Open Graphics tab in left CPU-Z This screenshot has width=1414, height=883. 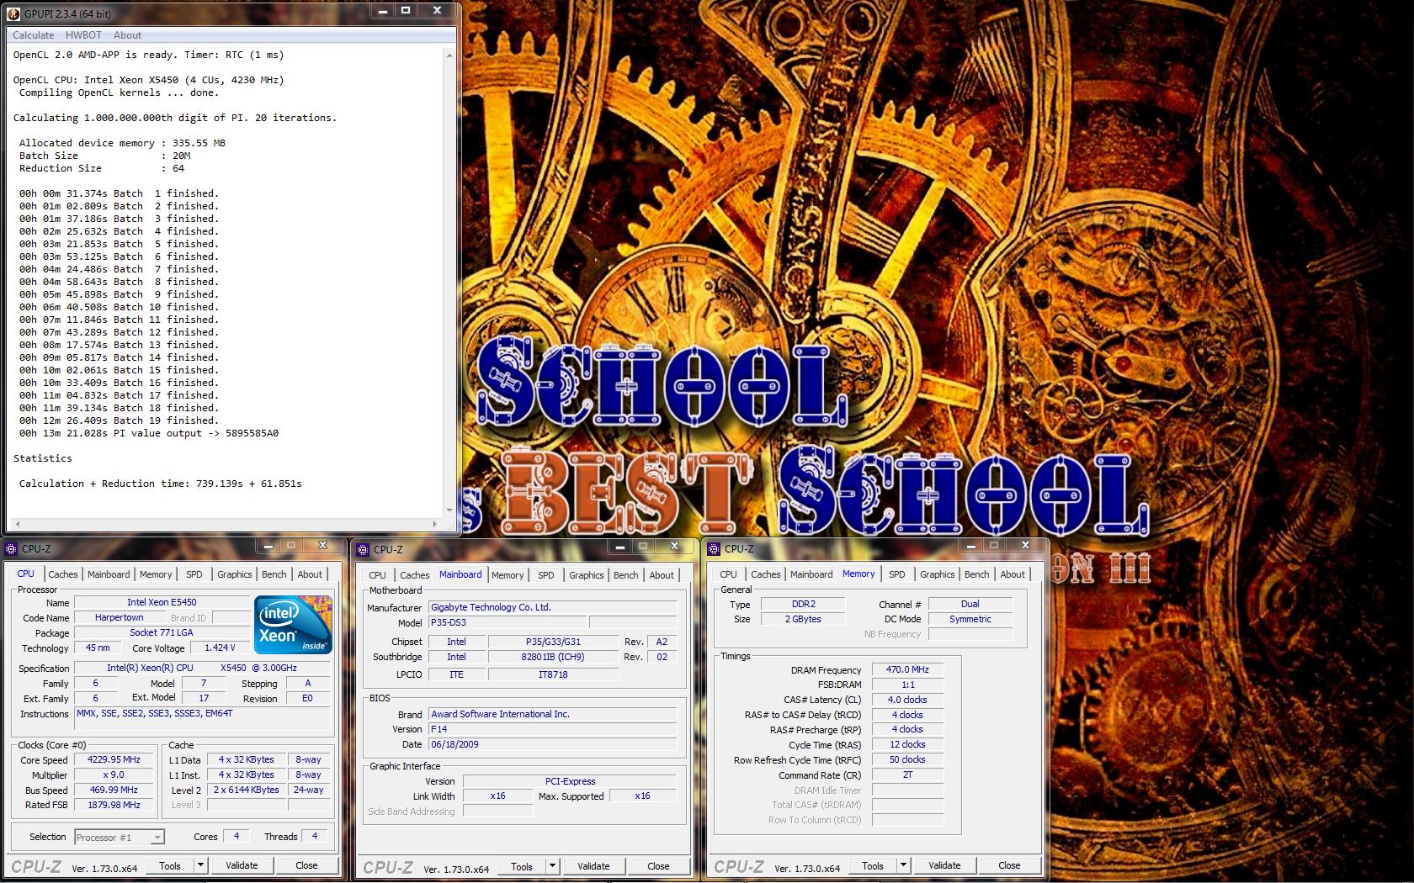coord(235,574)
